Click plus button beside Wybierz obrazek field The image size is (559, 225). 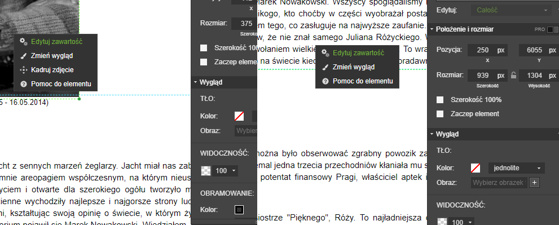534,183
